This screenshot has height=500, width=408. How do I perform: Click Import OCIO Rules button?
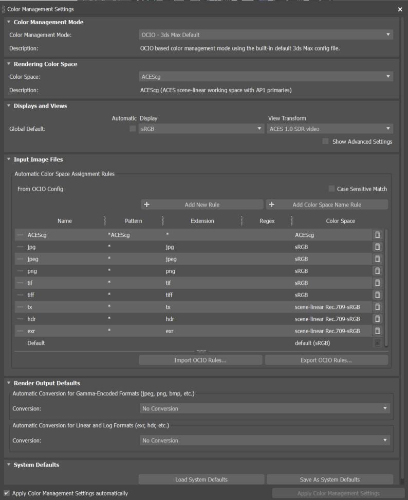(200, 360)
